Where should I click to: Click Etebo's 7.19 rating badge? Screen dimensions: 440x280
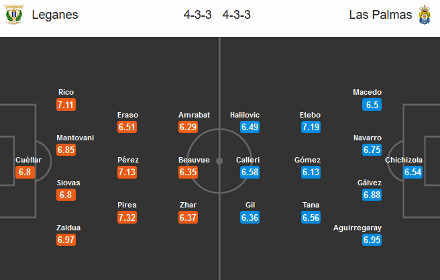click(x=311, y=126)
